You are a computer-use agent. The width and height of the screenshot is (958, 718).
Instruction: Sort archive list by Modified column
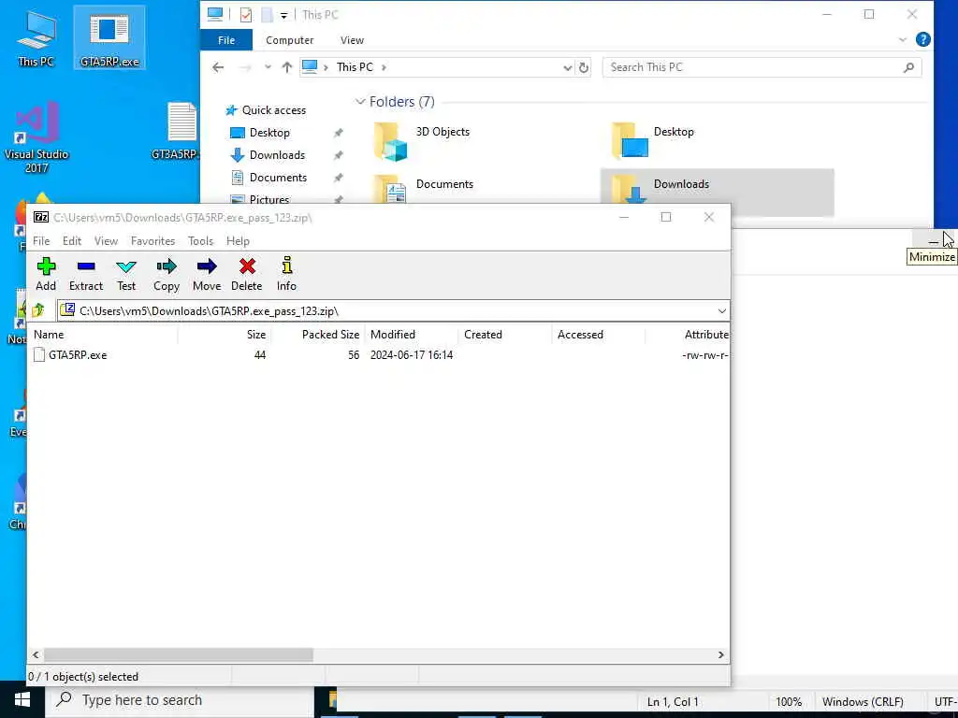[x=412, y=335]
